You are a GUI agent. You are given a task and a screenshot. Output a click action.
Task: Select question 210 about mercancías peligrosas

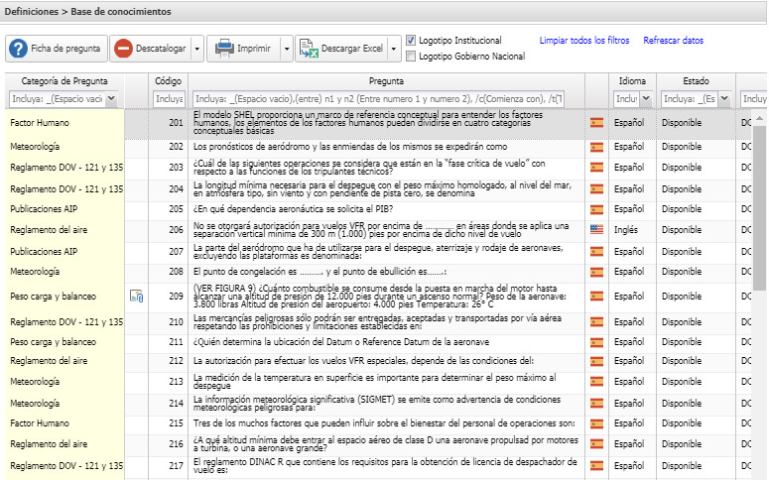(x=377, y=322)
